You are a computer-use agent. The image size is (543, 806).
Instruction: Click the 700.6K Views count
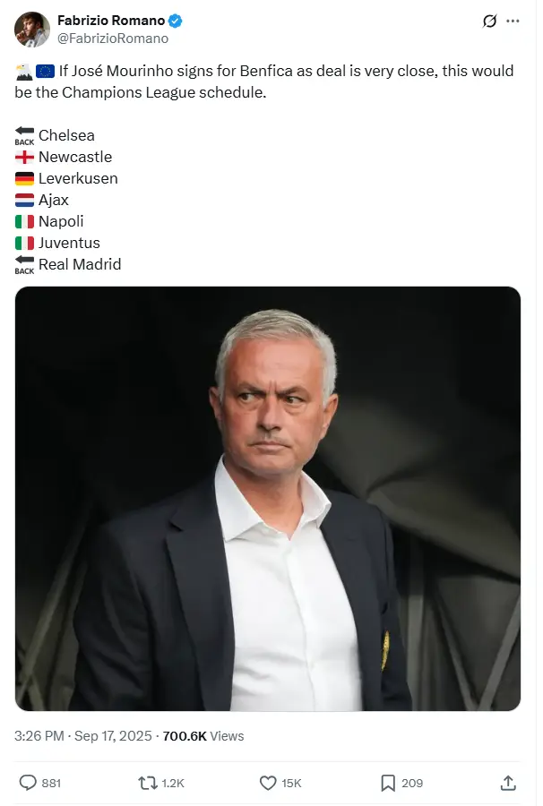[203, 735]
